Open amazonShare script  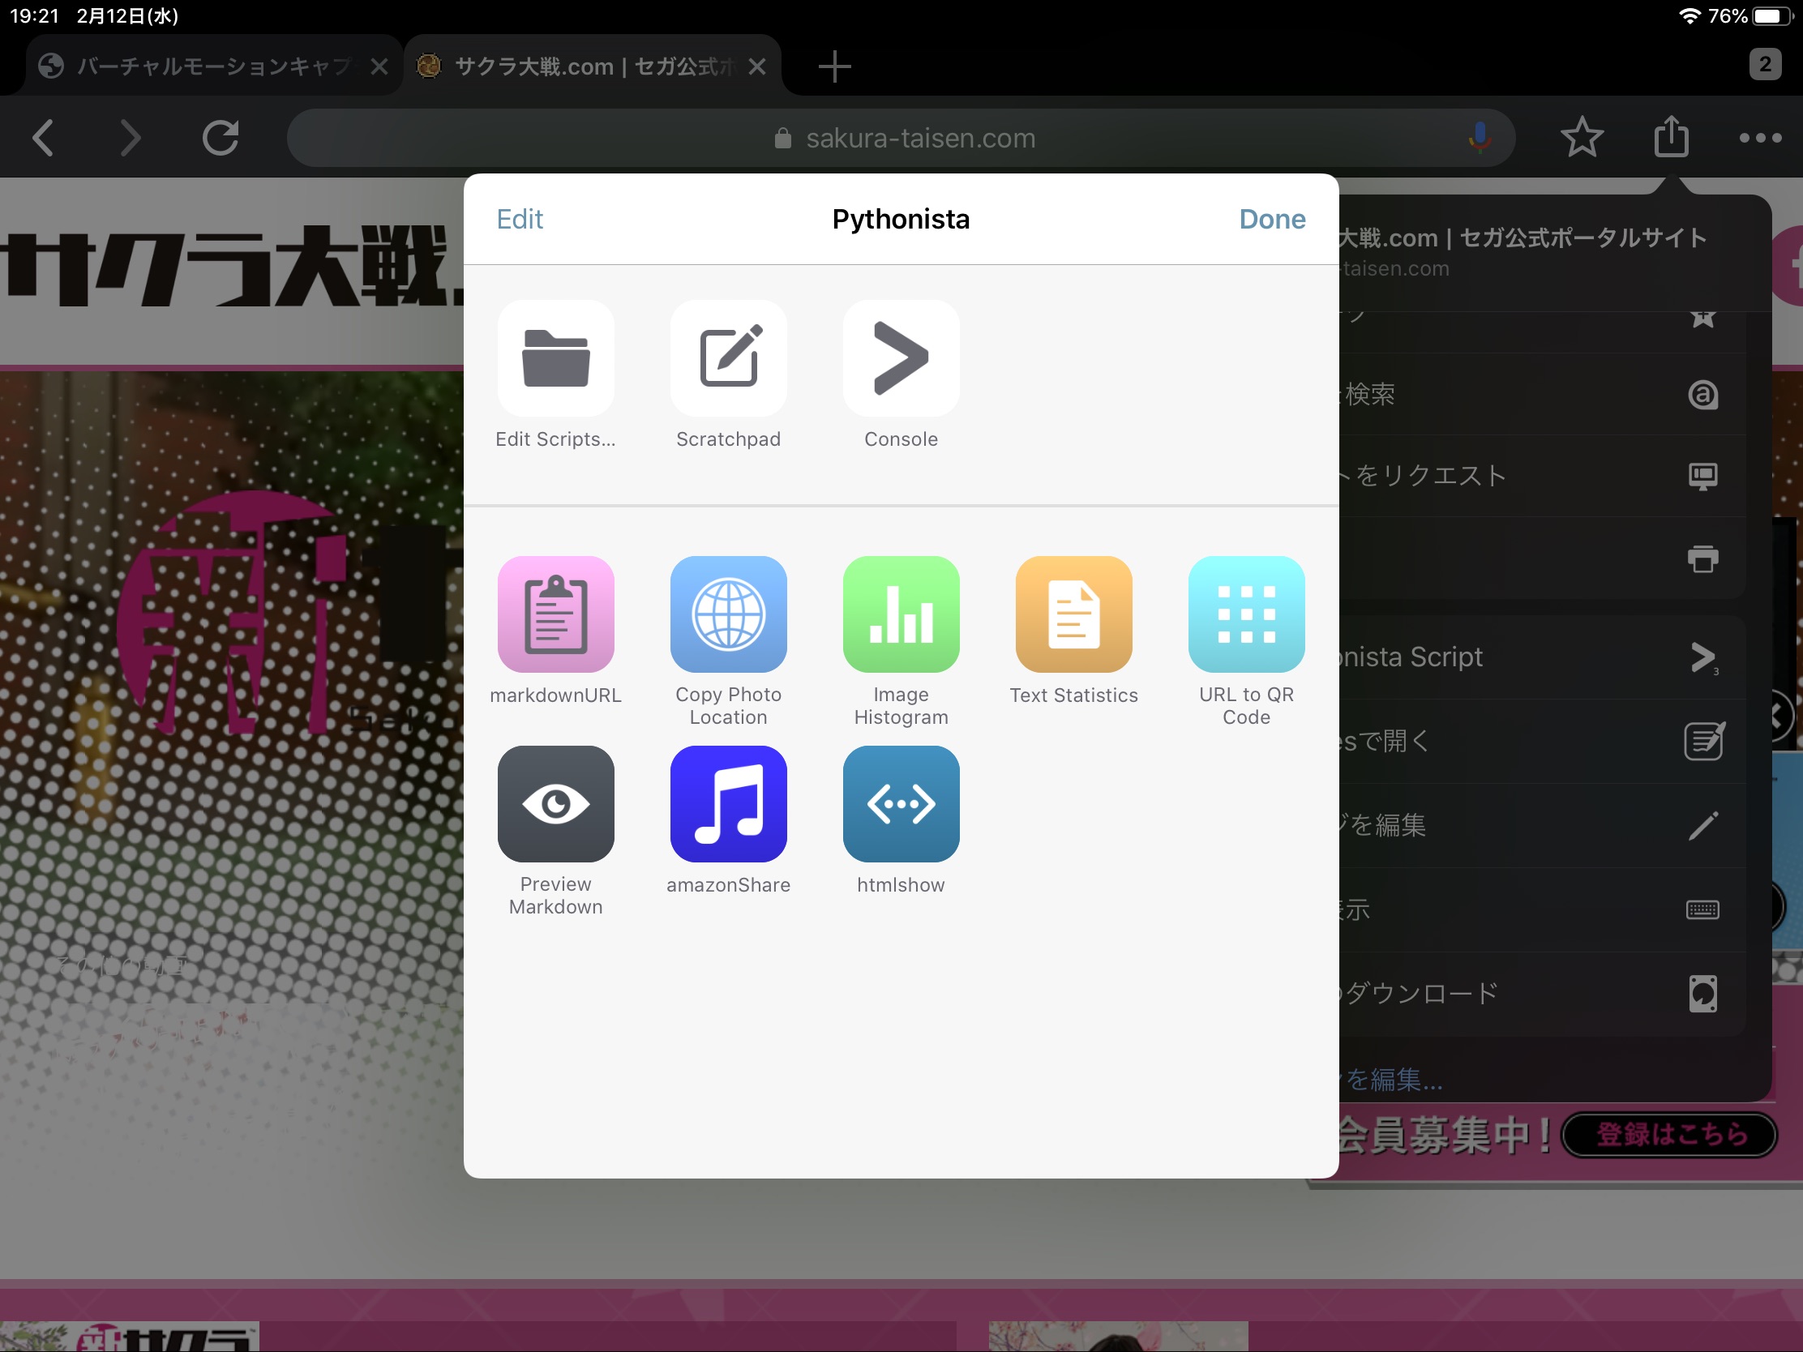tap(727, 804)
